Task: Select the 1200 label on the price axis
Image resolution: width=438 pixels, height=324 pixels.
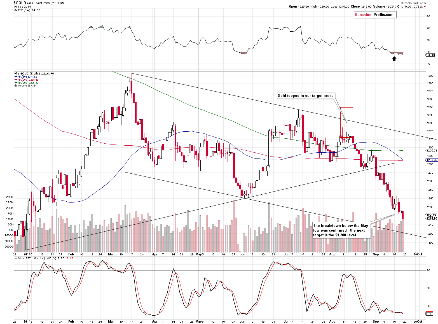Action: click(x=430, y=234)
